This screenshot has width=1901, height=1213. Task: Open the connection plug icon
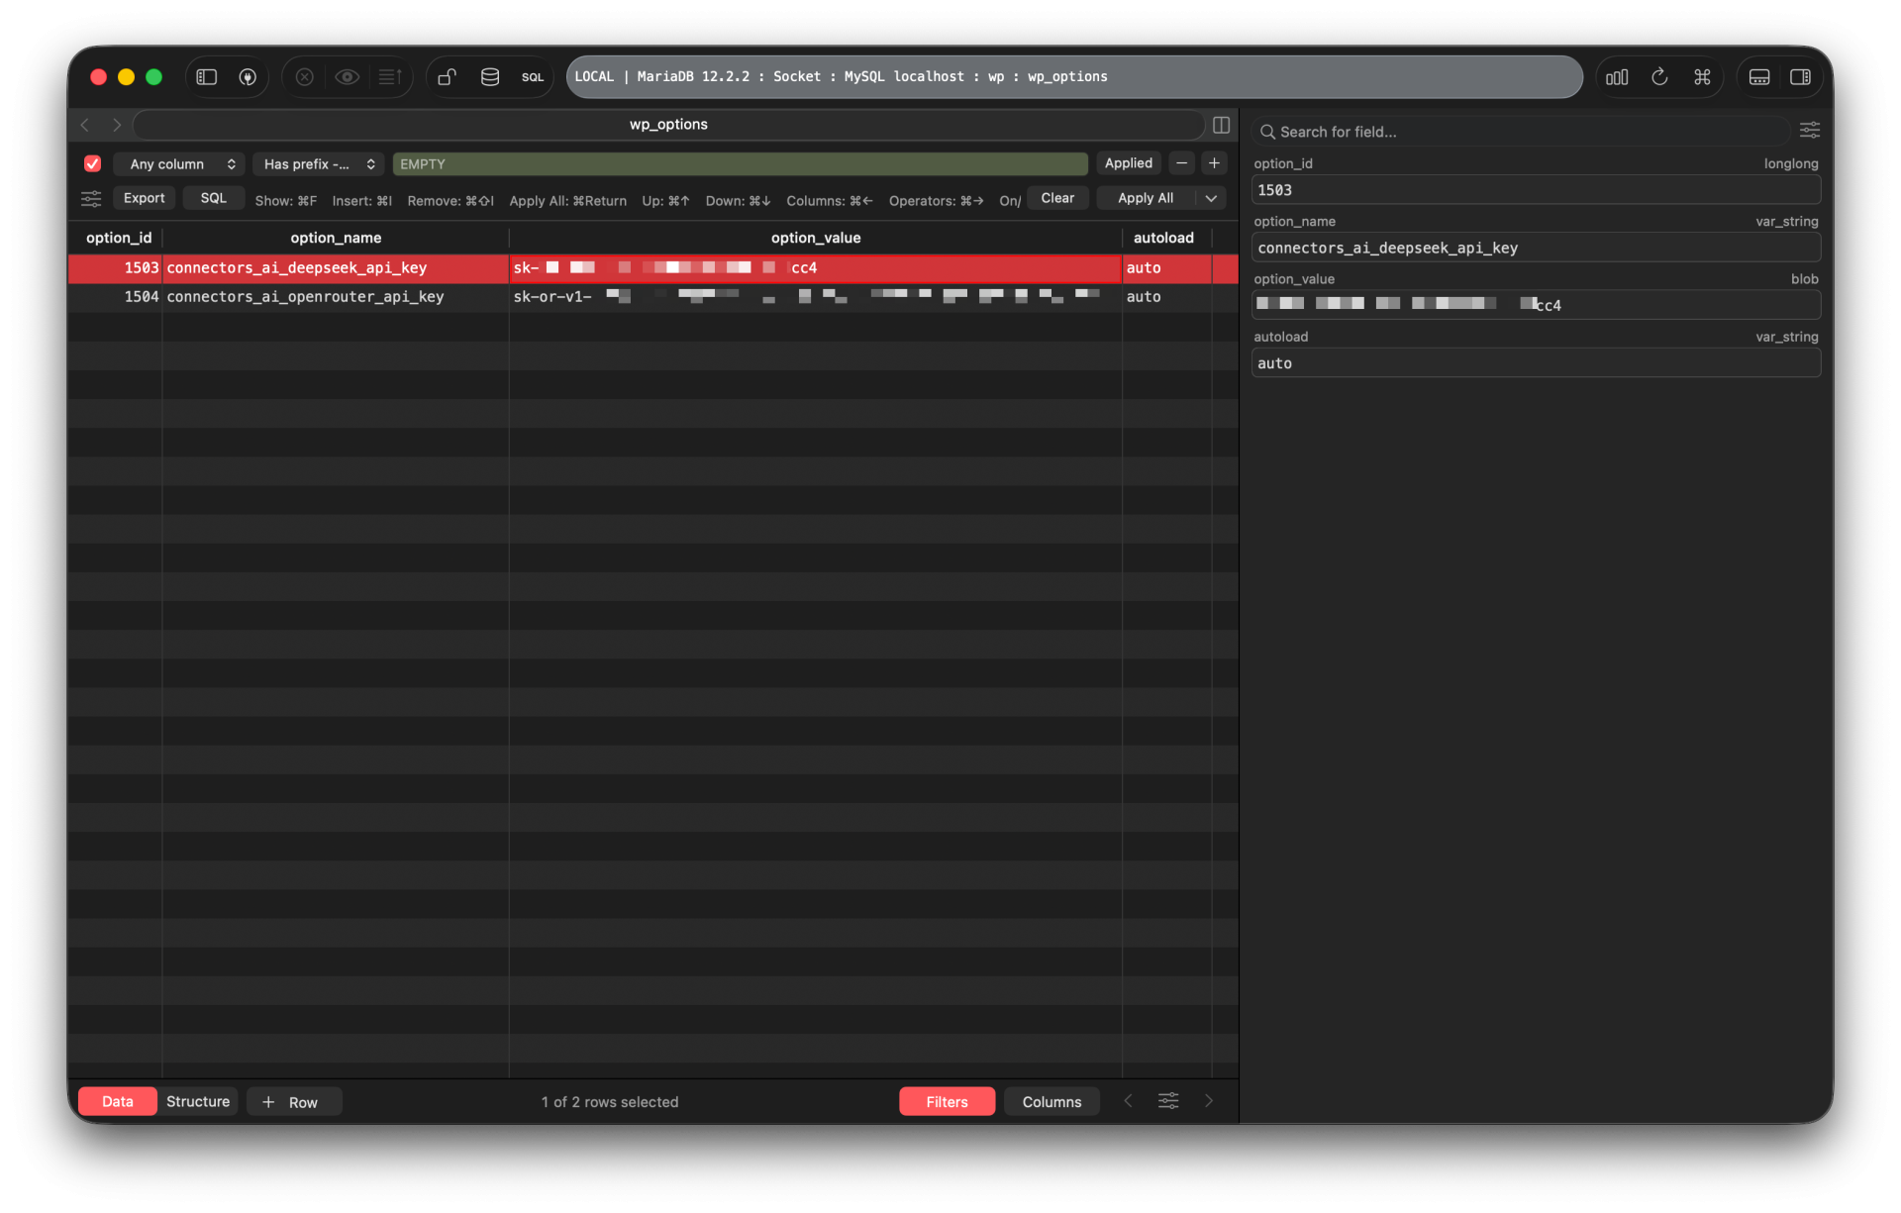pyautogui.click(x=248, y=77)
